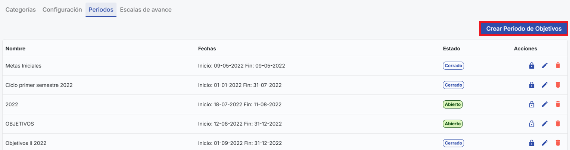
Task: Delete Ciclo primer semestre 2022 period
Action: [x=558, y=85]
